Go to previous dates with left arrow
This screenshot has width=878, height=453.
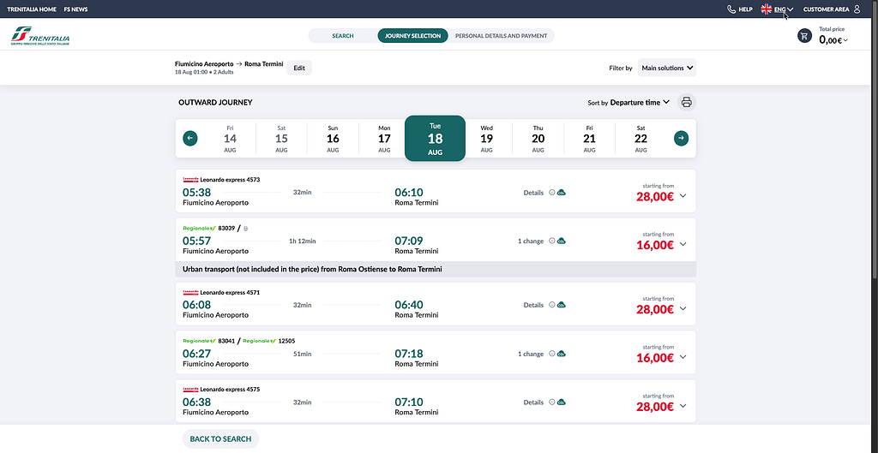pyautogui.click(x=189, y=138)
